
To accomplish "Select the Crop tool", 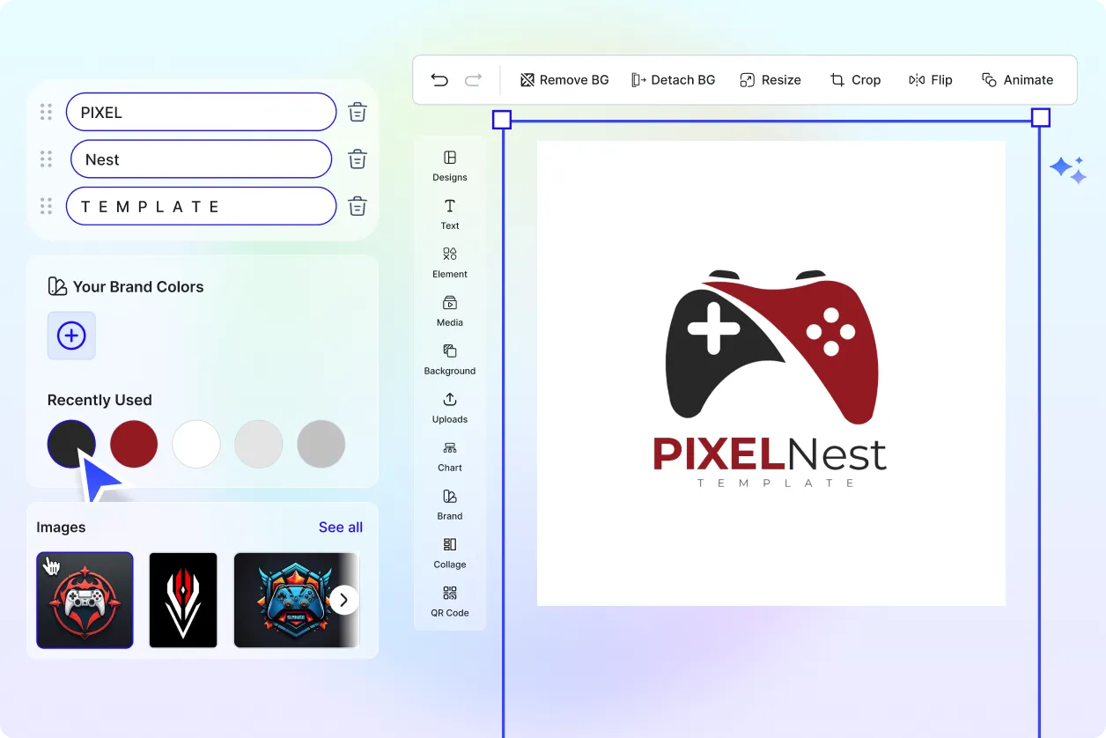I will click(x=855, y=80).
